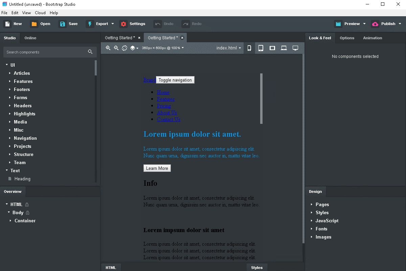Select the desktop monitor preview size icon
406x271 pixels.
pyautogui.click(x=295, y=48)
